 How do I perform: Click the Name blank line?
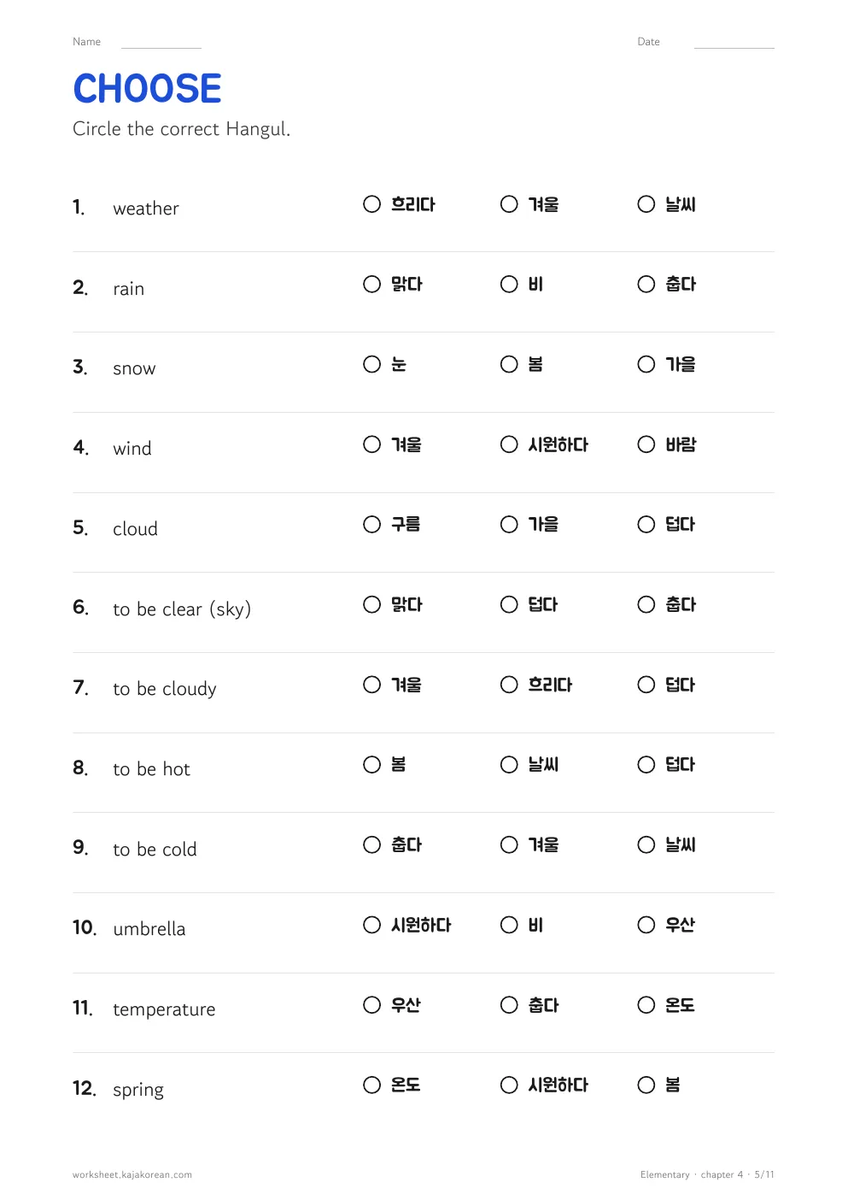pos(161,46)
